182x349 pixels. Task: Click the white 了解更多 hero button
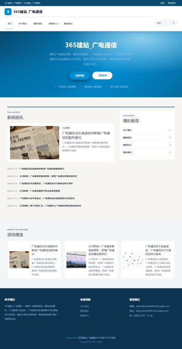[x=102, y=76]
